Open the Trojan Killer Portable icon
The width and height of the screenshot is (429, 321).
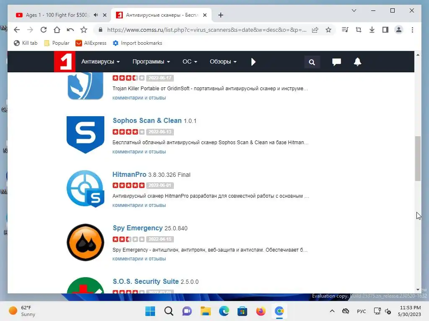click(x=85, y=86)
